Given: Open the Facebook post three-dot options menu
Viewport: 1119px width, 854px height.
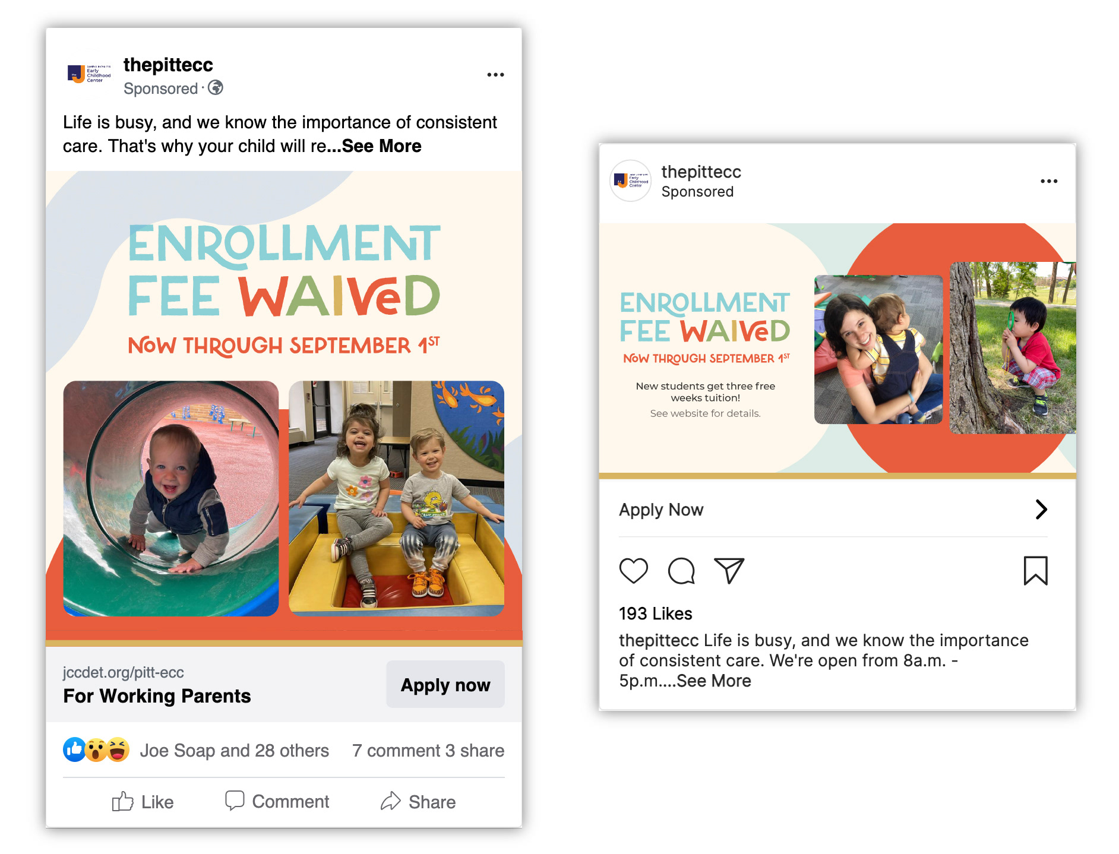Looking at the screenshot, I should coord(495,75).
